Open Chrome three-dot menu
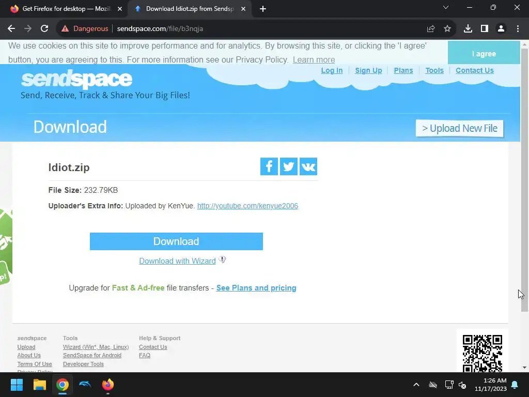The height and width of the screenshot is (397, 529). point(518,29)
